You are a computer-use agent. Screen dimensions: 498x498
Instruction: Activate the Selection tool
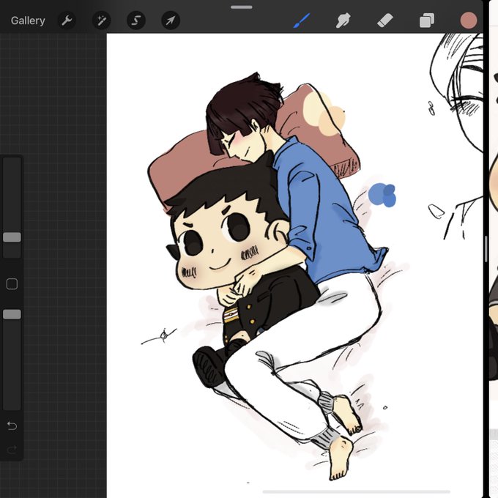[136, 21]
